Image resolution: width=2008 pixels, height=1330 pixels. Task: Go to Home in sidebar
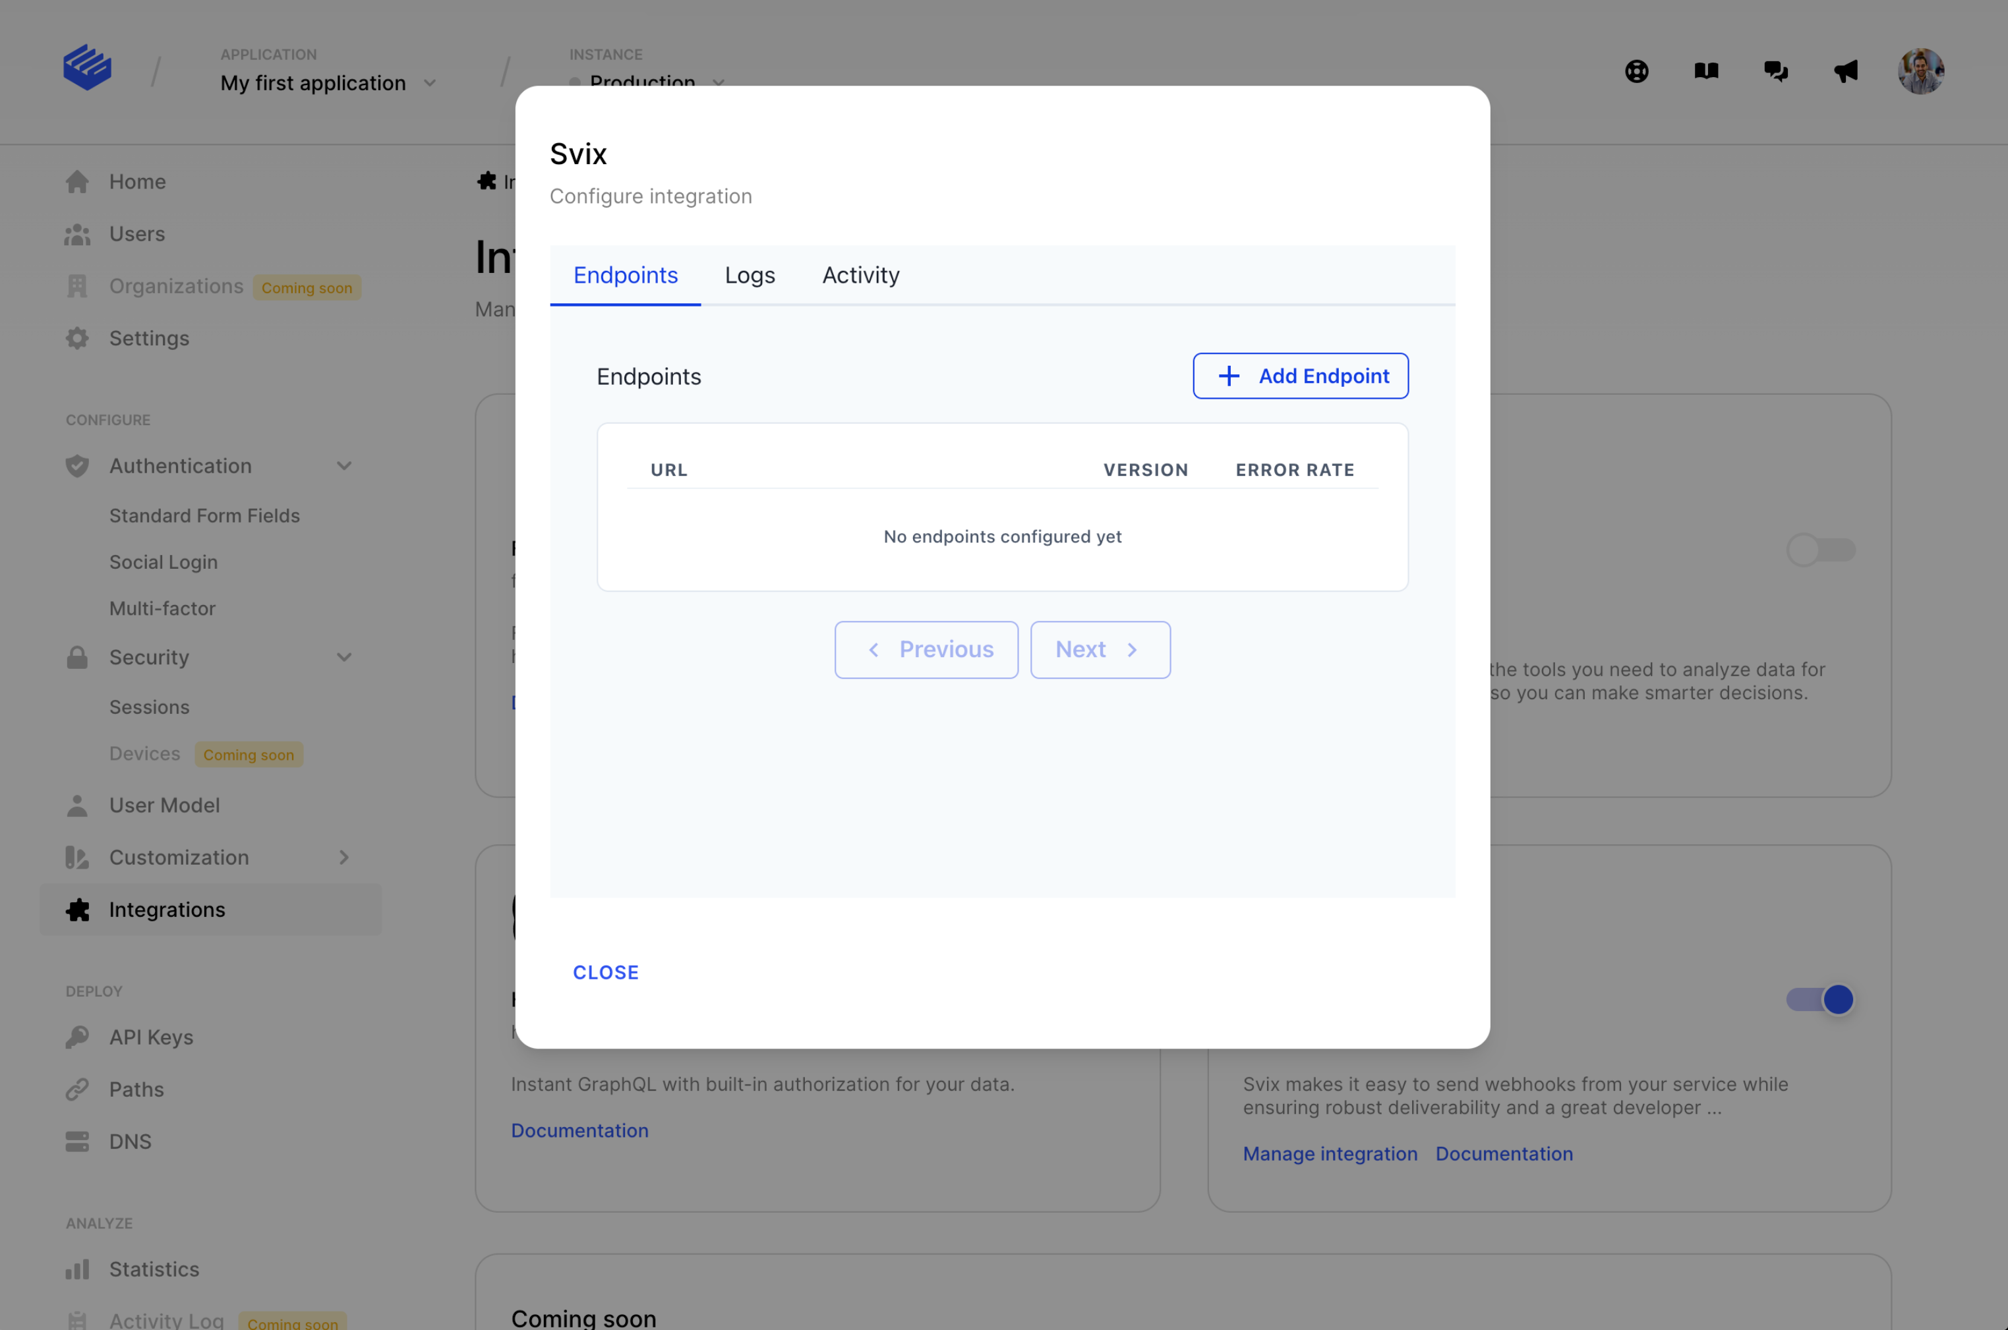(x=137, y=181)
